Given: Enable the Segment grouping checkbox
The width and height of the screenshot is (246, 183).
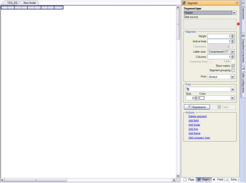Looking at the screenshot, I should pyautogui.click(x=233, y=70).
